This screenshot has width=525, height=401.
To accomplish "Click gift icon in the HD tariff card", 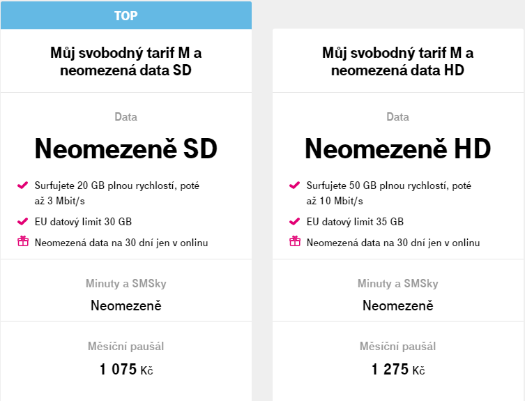I will tap(294, 242).
